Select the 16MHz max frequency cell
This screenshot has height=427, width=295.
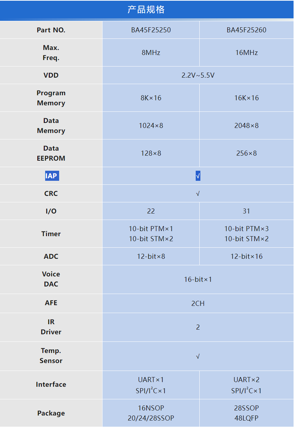pos(246,53)
